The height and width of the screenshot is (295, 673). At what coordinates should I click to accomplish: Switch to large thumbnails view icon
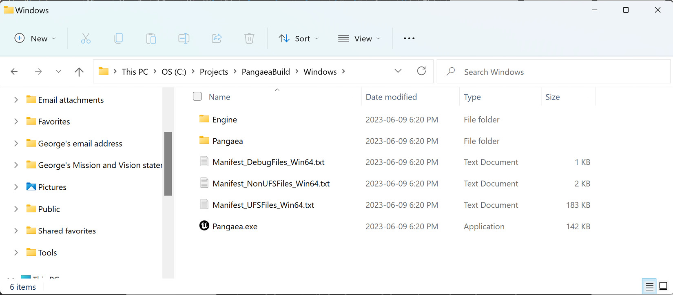[x=664, y=286]
